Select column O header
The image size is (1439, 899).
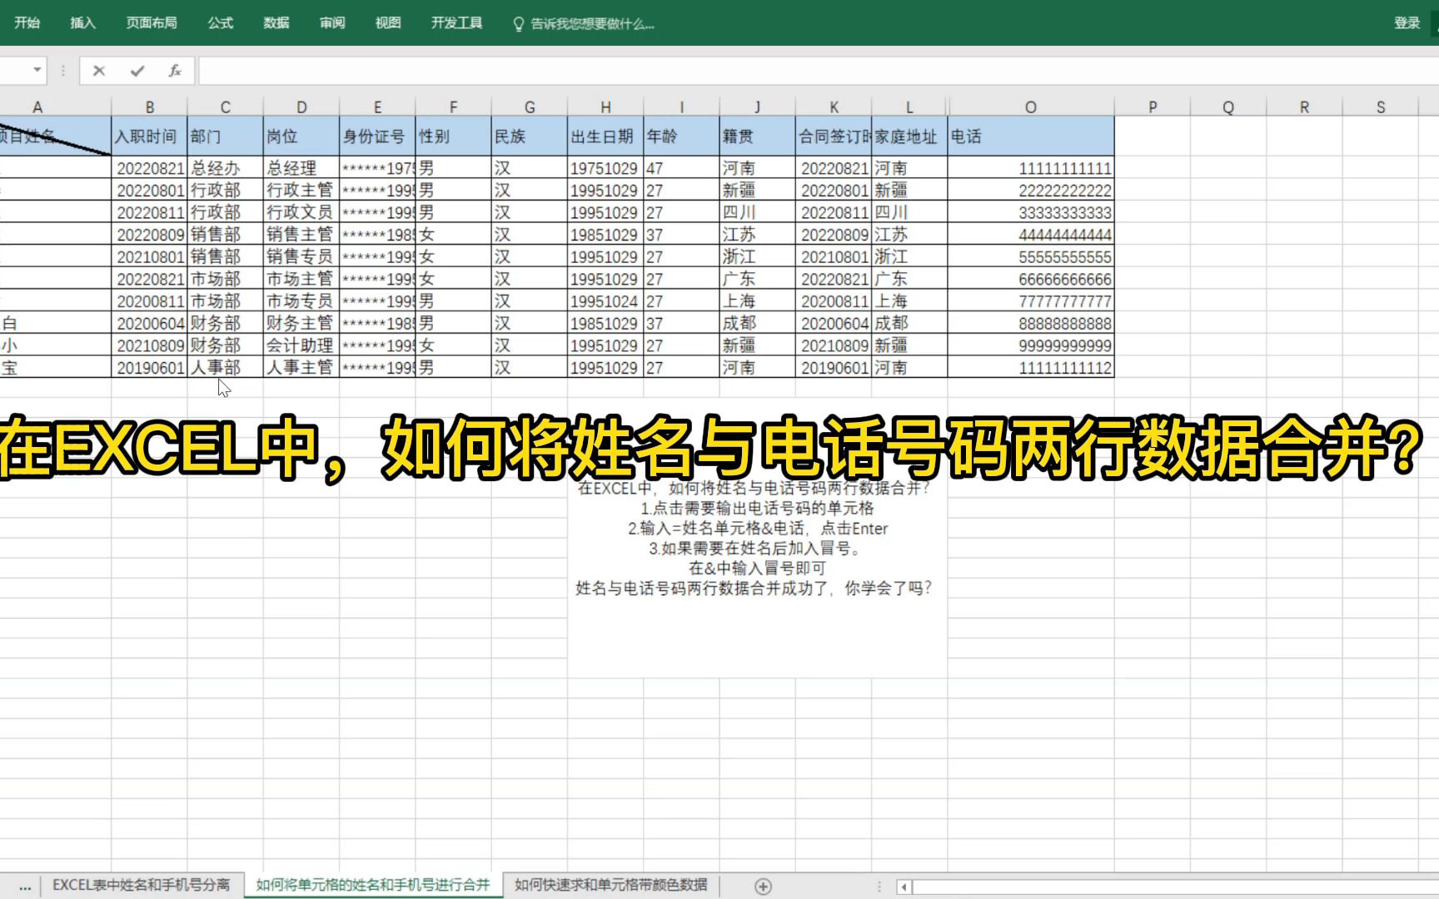click(x=1031, y=107)
